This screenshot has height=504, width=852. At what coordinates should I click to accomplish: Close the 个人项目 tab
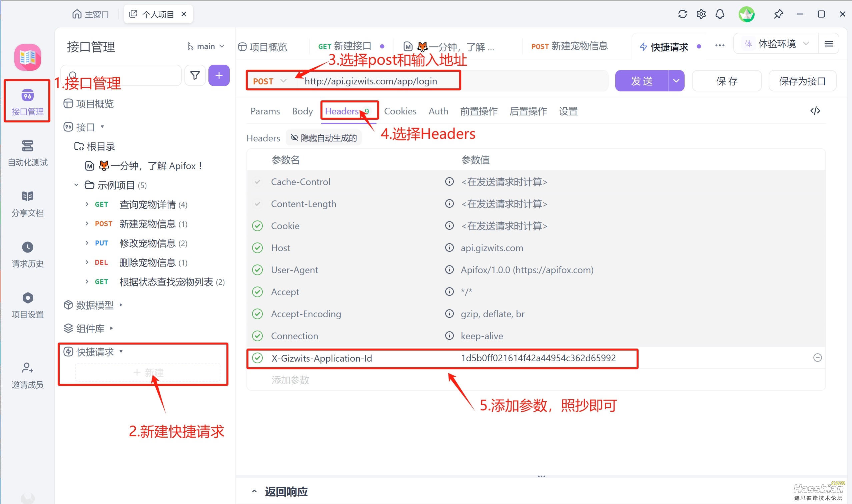coord(184,14)
